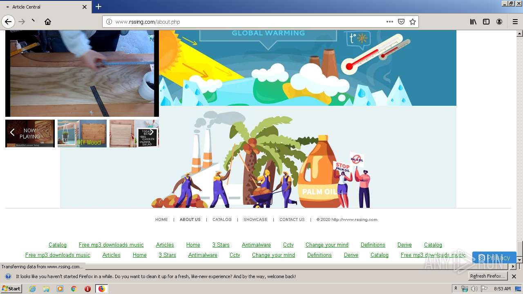523x294 pixels.
Task: Open Change your mind in the upper link row
Action: point(327,245)
